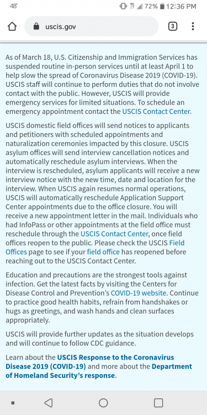Tap the Android home circle button

(103, 403)
